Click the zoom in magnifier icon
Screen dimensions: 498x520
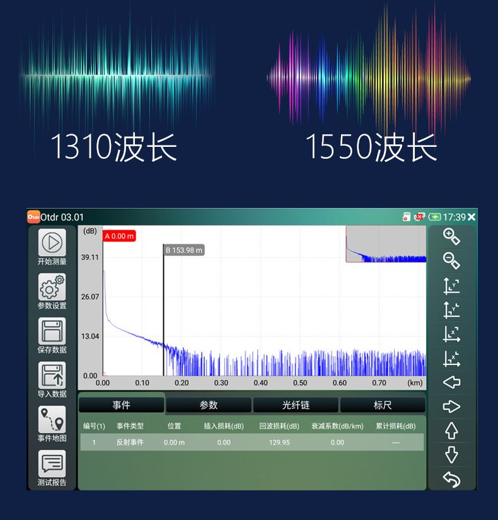[451, 237]
